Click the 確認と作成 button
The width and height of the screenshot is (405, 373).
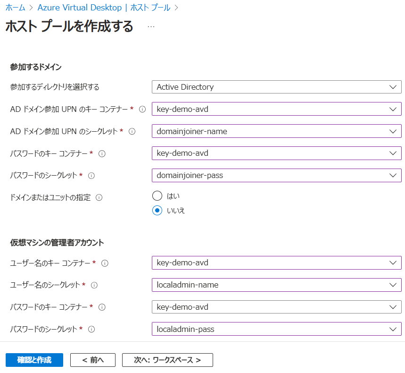click(x=34, y=360)
